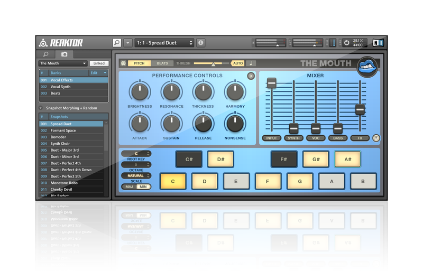Click the snapshots list scrollbar
This screenshot has height=271, width=423.
(106, 136)
